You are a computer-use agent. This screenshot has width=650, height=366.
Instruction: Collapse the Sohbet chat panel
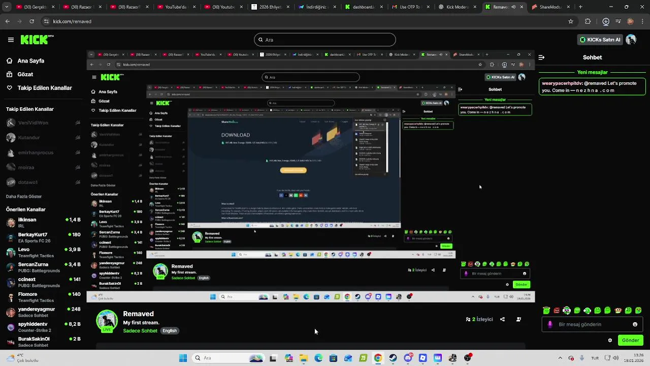[x=541, y=57]
